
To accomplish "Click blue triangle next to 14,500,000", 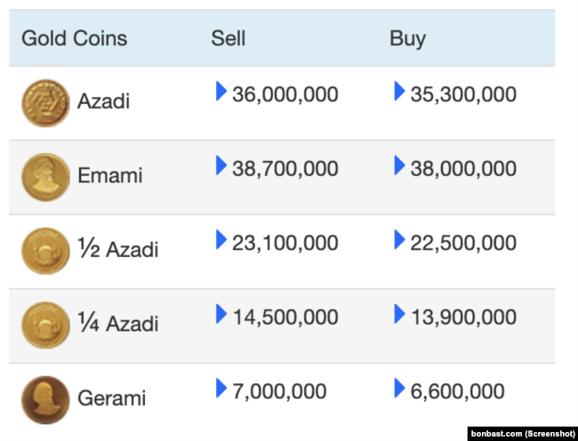I will point(221,314).
